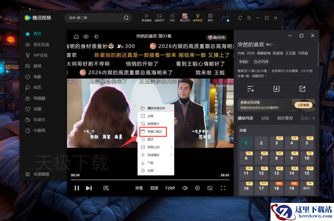Image resolution: width=334 pixels, height=221 pixels.
Task: Click the user avatar in top bar
Action: [225, 18]
